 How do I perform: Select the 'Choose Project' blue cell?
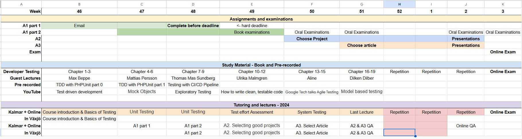pos(312,39)
